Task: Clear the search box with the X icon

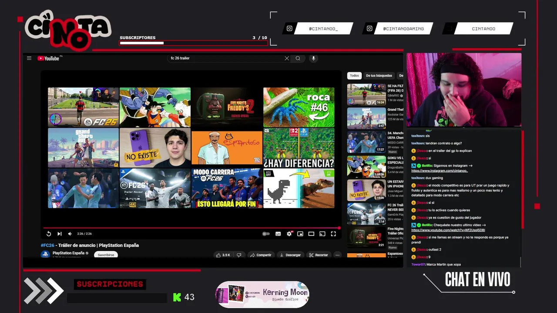Action: click(x=287, y=58)
